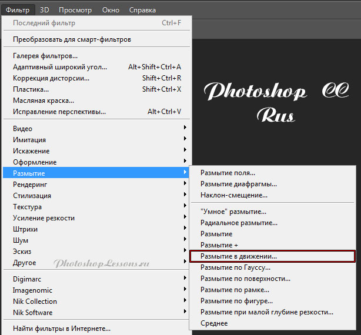This screenshot has height=335, width=361.
Task: Click Найти фильтры в Интернете
Action: pyautogui.click(x=96, y=329)
